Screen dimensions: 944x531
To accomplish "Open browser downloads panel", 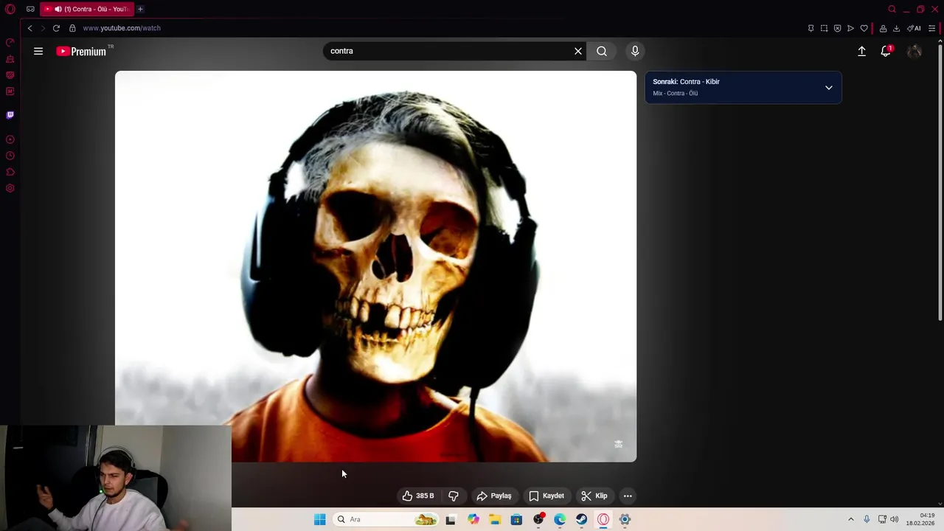I will (896, 28).
